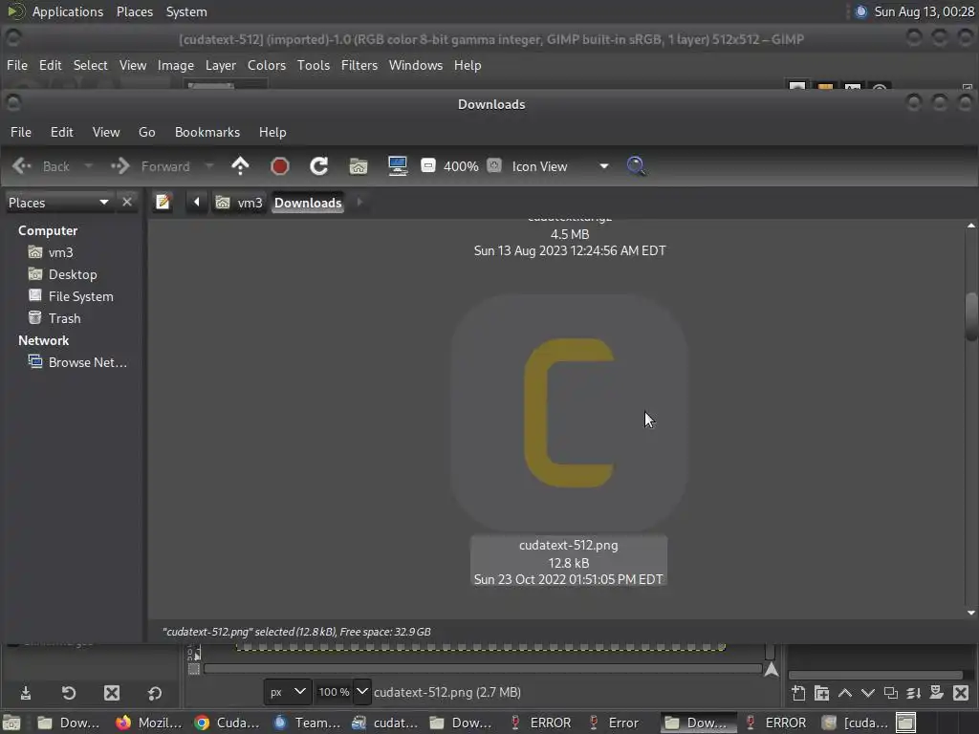Duplicate the layer in GIMP
979x734 pixels.
(891, 693)
